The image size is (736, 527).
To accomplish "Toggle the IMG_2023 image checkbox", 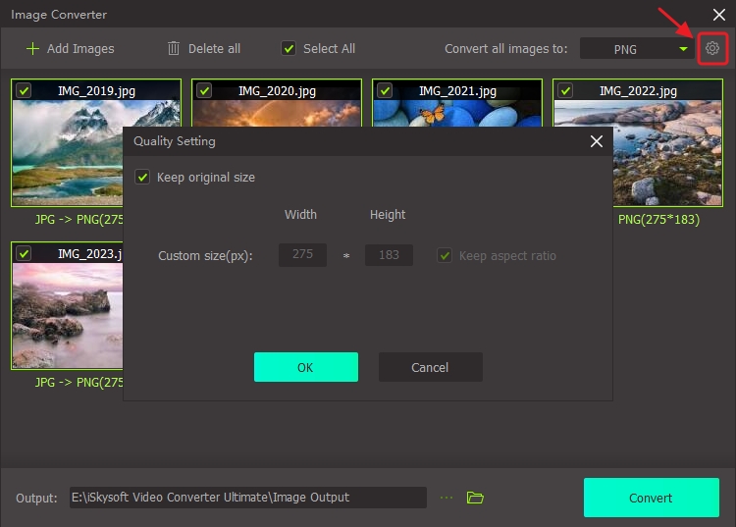I will pos(25,253).
